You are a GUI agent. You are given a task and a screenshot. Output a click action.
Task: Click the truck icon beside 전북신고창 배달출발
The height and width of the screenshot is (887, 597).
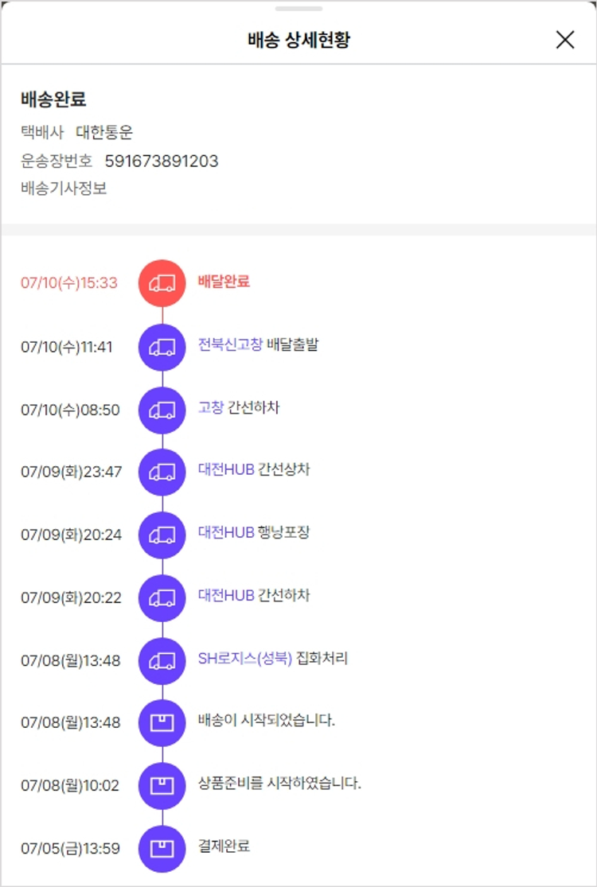point(162,346)
